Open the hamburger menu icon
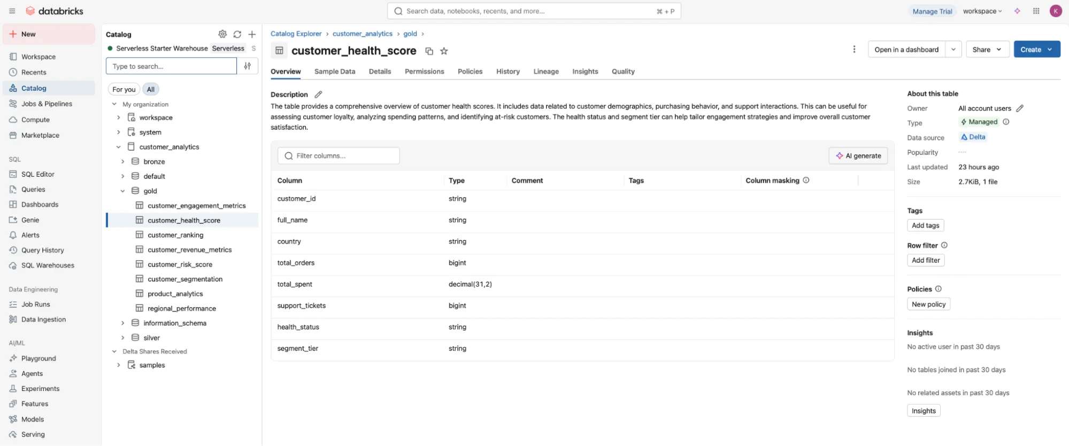Image resolution: width=1069 pixels, height=446 pixels. pyautogui.click(x=12, y=11)
